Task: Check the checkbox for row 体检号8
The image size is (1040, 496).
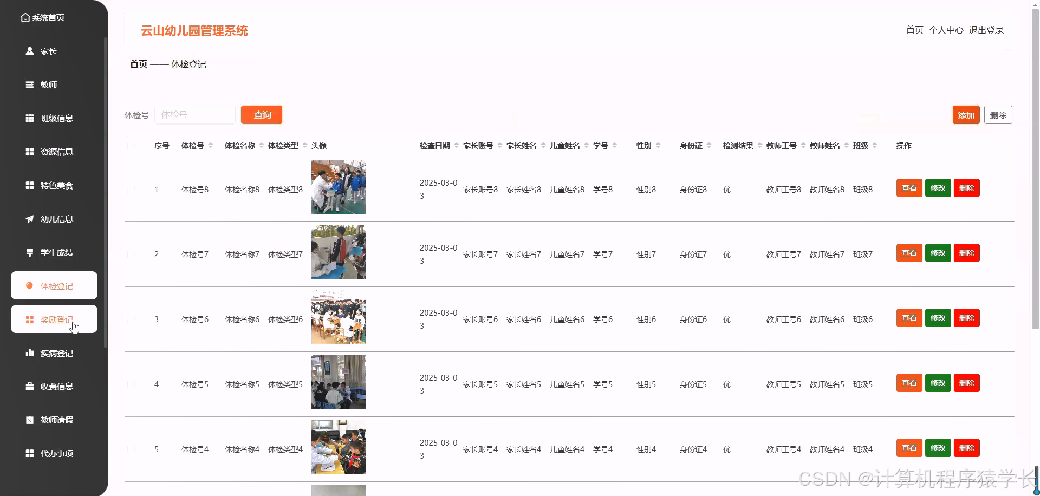Action: click(131, 190)
